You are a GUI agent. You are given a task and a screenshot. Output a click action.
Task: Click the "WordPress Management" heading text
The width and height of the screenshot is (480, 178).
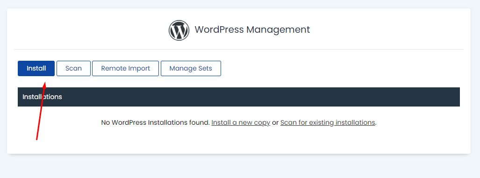[252, 30]
